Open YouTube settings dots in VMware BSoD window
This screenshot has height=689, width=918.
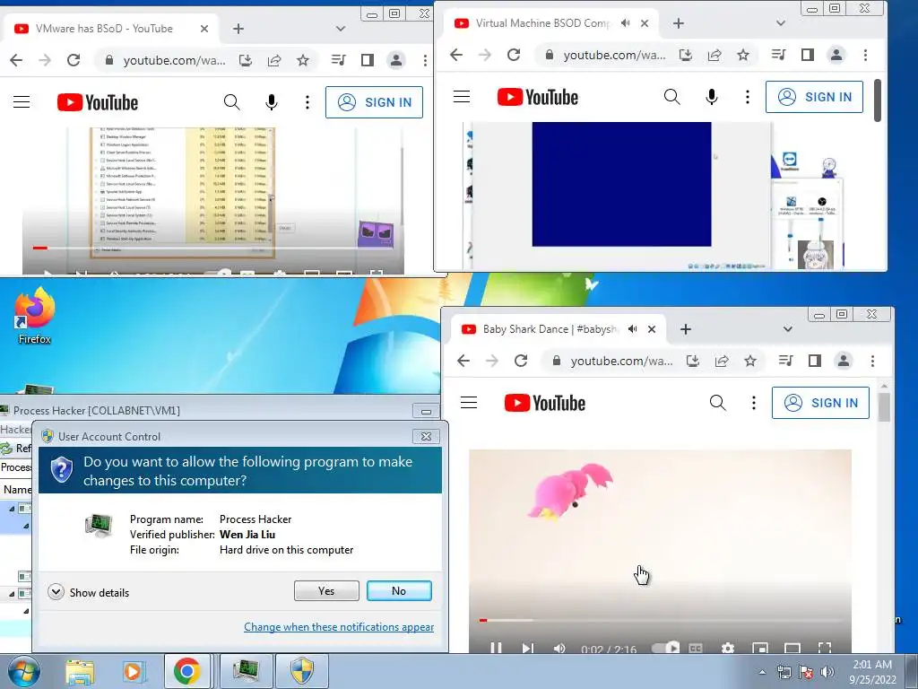pyautogui.click(x=307, y=102)
